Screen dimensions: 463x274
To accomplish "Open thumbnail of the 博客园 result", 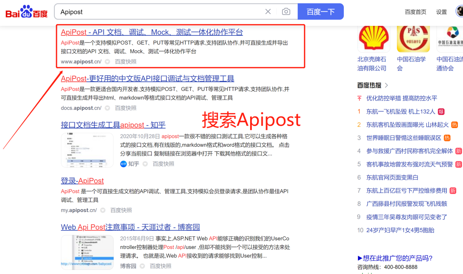I will (87, 252).
